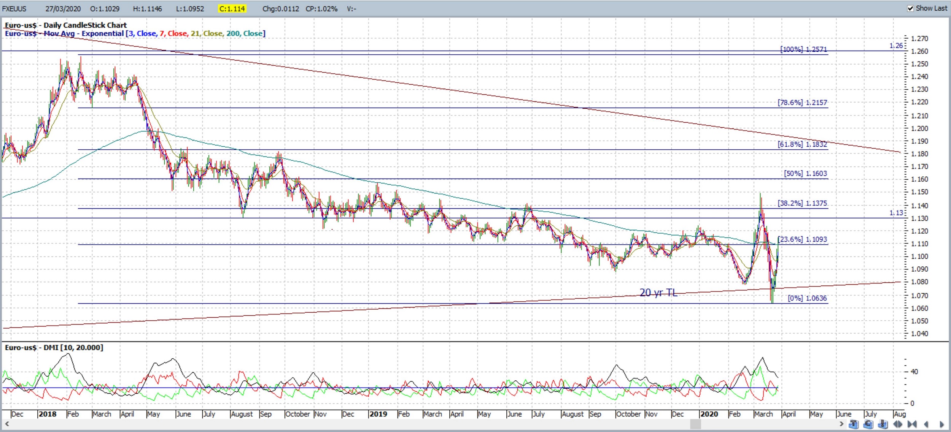This screenshot has height=432, width=951.
Task: Click the [50%] 1.1603 Fibonacci label
Action: tap(806, 174)
